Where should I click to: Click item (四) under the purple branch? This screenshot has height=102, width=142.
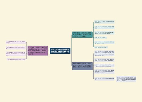pyautogui.click(x=16, y=59)
